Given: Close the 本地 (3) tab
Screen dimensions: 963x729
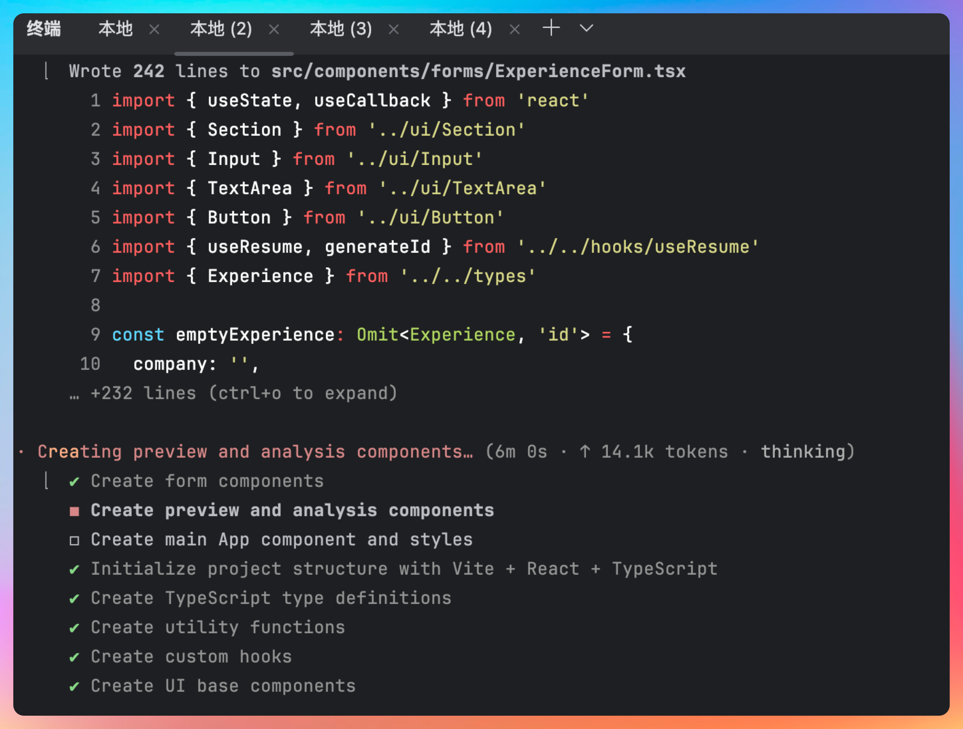Looking at the screenshot, I should point(394,30).
